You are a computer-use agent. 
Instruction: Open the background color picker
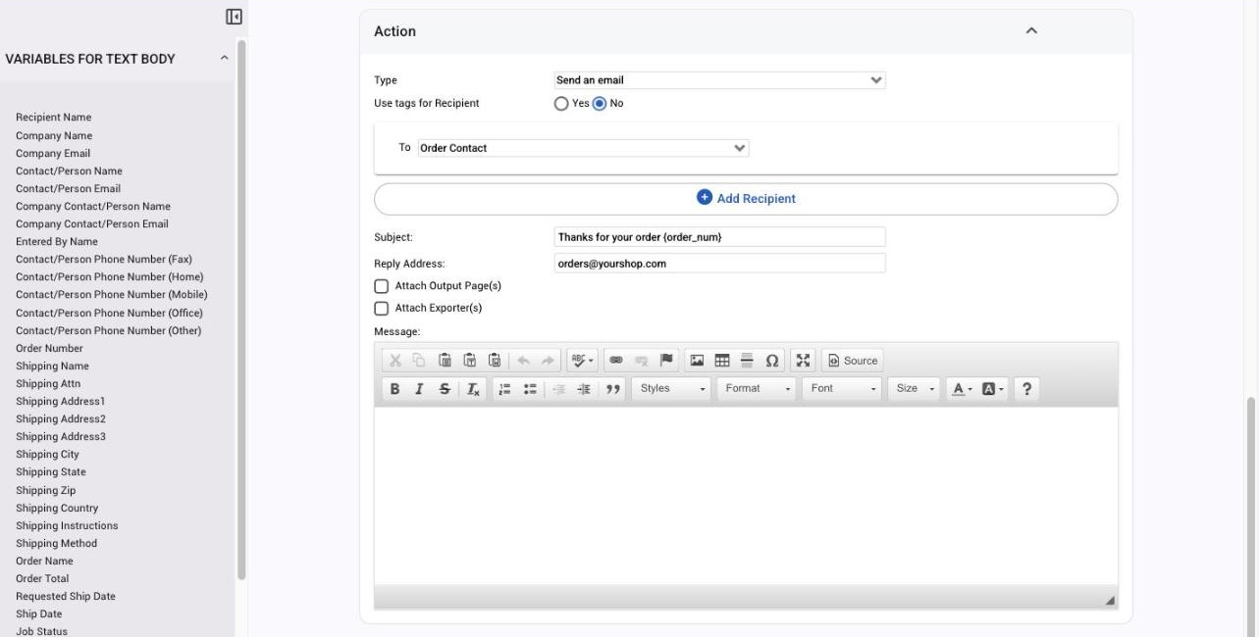point(993,389)
